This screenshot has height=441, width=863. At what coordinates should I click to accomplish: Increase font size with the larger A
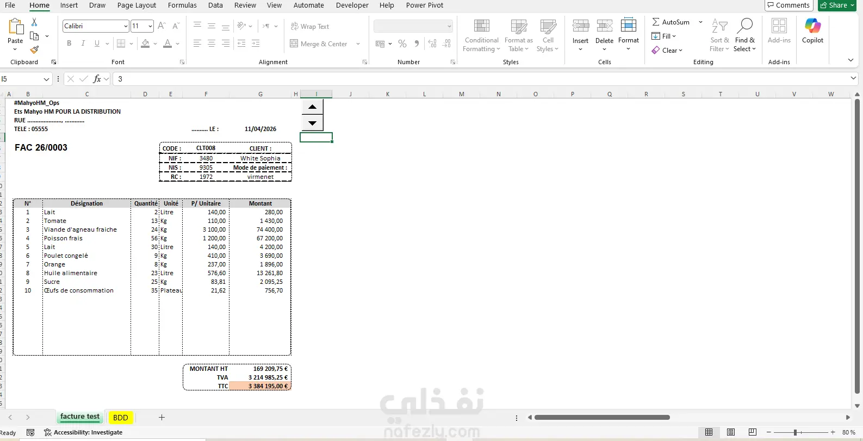(162, 26)
